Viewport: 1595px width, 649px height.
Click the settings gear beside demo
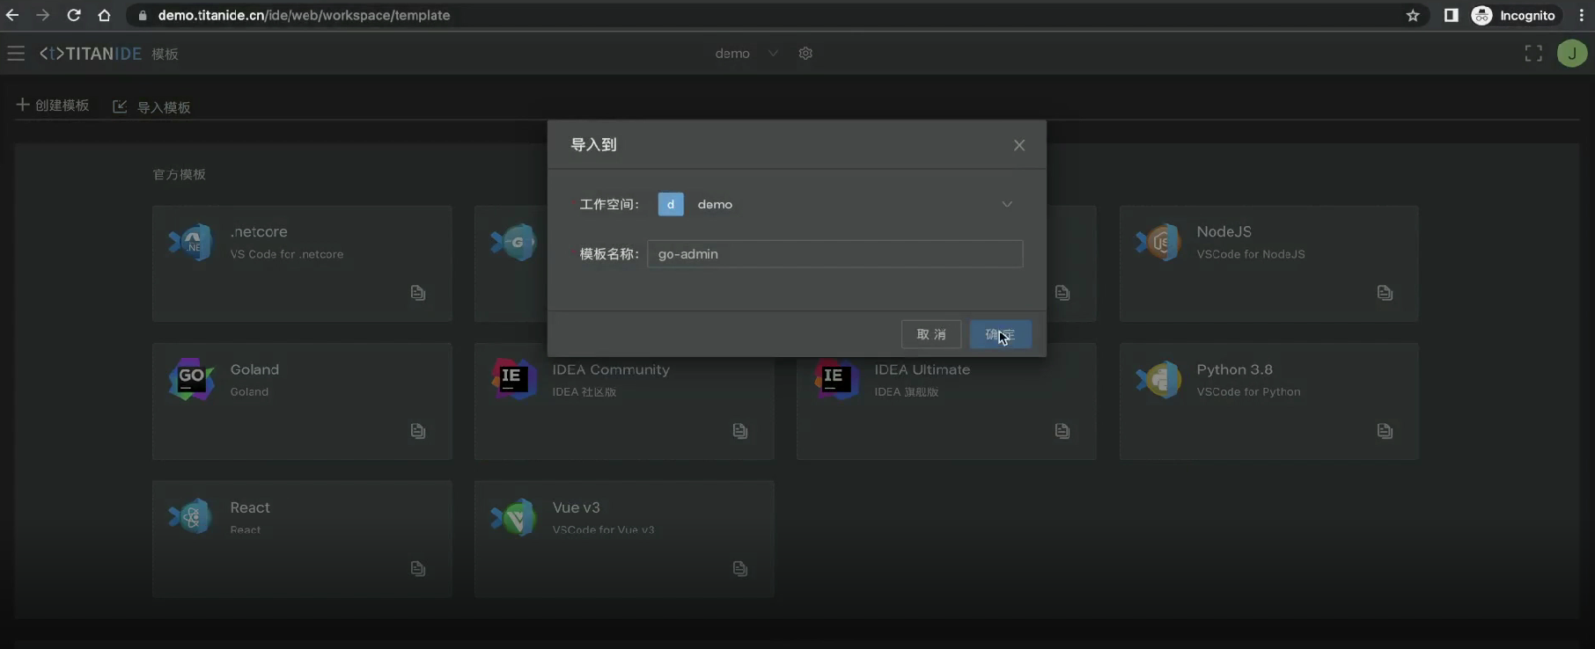click(805, 54)
